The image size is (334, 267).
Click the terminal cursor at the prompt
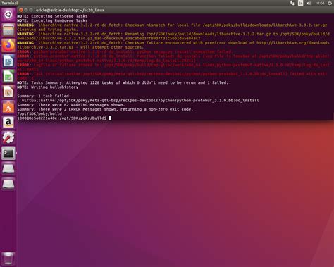pyautogui.click(x=110, y=118)
